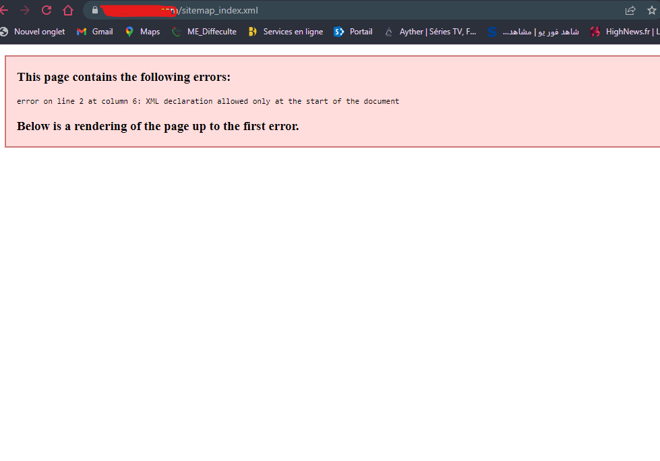This screenshot has width=660, height=461.
Task: View site security lock info
Action: [x=95, y=10]
